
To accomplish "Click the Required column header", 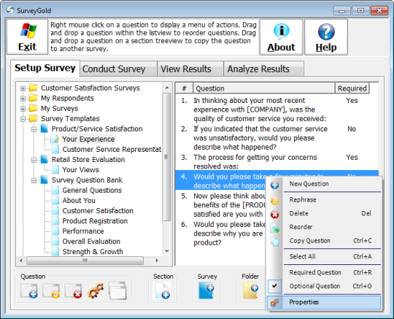I will [352, 88].
